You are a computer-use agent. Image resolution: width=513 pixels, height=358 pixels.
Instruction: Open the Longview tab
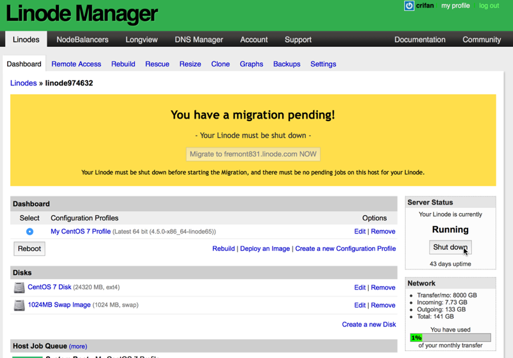pos(142,40)
